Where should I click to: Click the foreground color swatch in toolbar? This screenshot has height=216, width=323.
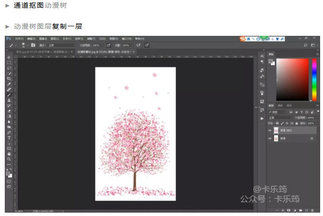8,173
